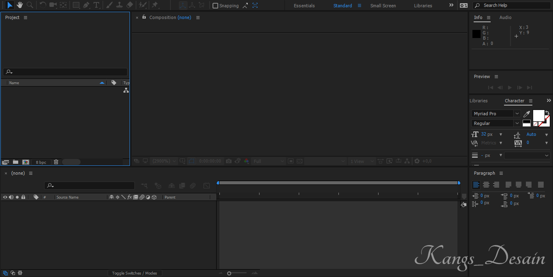Open the leading Auto dropdown arrow
This screenshot has width=553, height=277.
tap(547, 135)
